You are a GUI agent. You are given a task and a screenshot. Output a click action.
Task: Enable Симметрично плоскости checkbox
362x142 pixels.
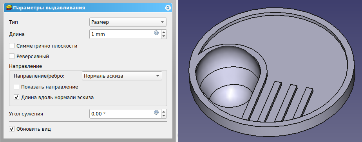click(12, 46)
